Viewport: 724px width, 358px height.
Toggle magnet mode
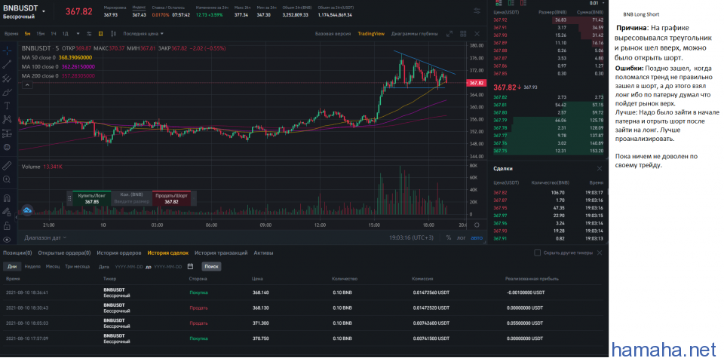tap(7, 198)
